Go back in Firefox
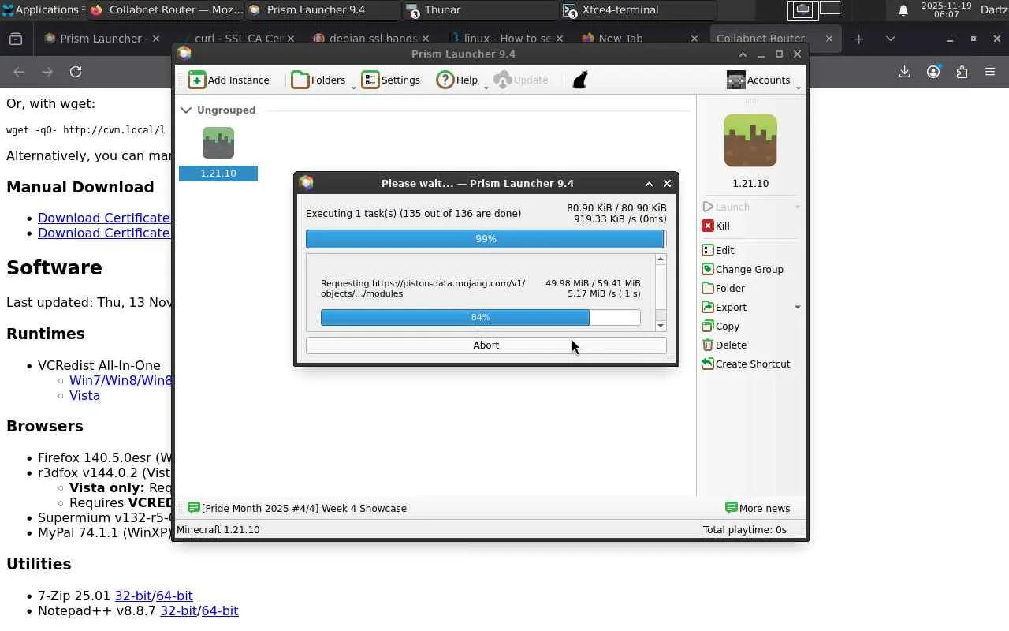The width and height of the screenshot is (1009, 631). pyautogui.click(x=19, y=72)
